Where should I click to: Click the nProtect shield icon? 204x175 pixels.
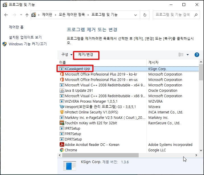point(62,112)
